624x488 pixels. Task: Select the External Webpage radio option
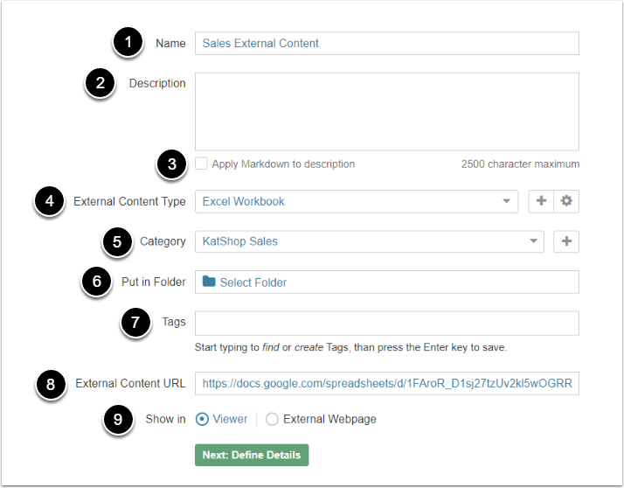(272, 419)
